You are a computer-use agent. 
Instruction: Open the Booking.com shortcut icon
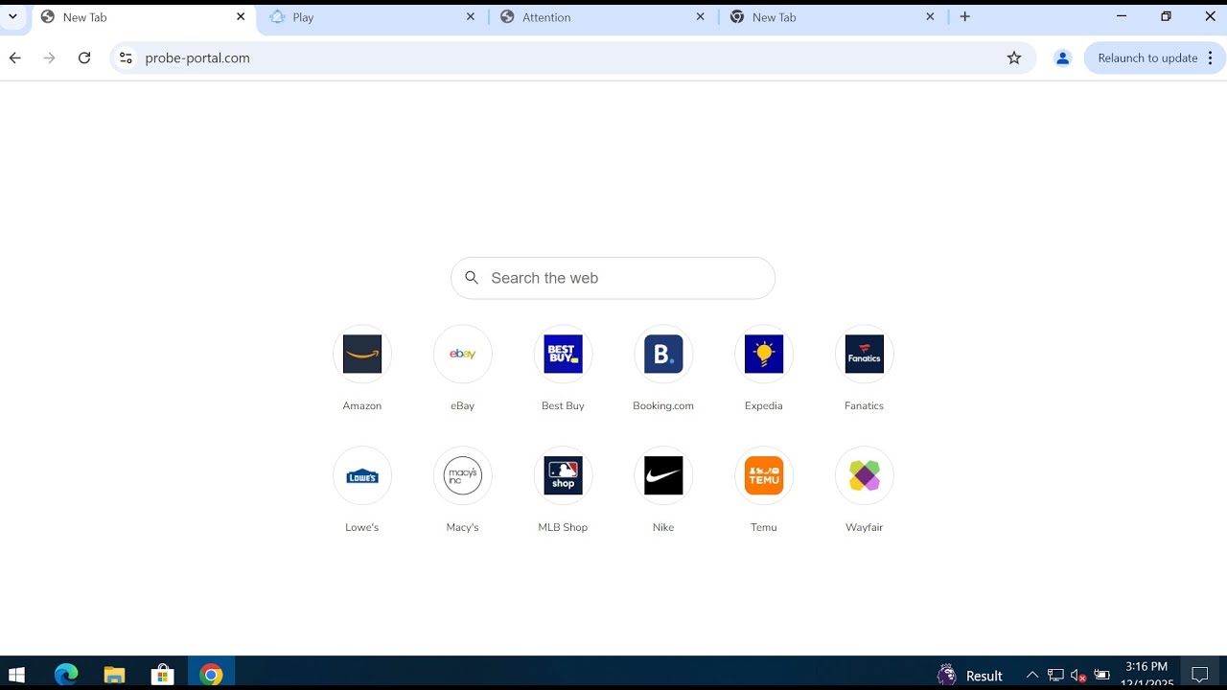click(663, 355)
